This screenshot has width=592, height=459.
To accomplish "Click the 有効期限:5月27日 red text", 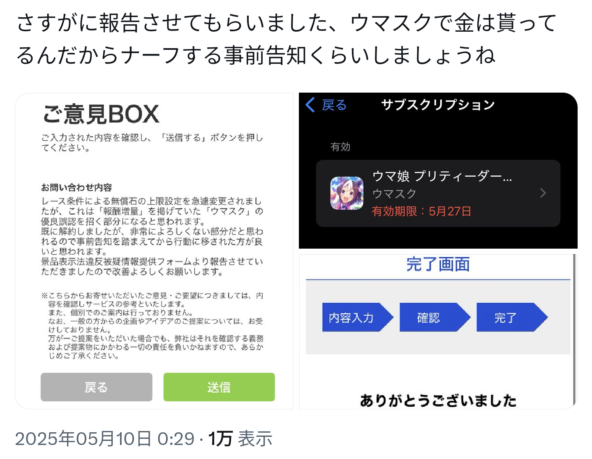I will pyautogui.click(x=421, y=211).
